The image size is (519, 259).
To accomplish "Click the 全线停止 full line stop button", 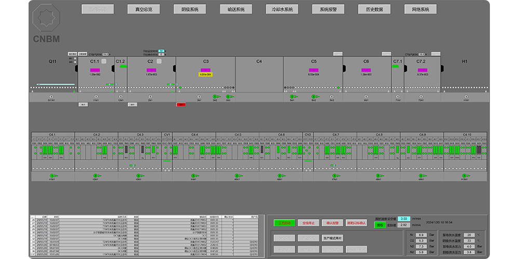I will (308, 223).
